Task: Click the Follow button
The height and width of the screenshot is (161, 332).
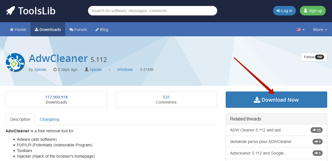Action: click(314, 57)
